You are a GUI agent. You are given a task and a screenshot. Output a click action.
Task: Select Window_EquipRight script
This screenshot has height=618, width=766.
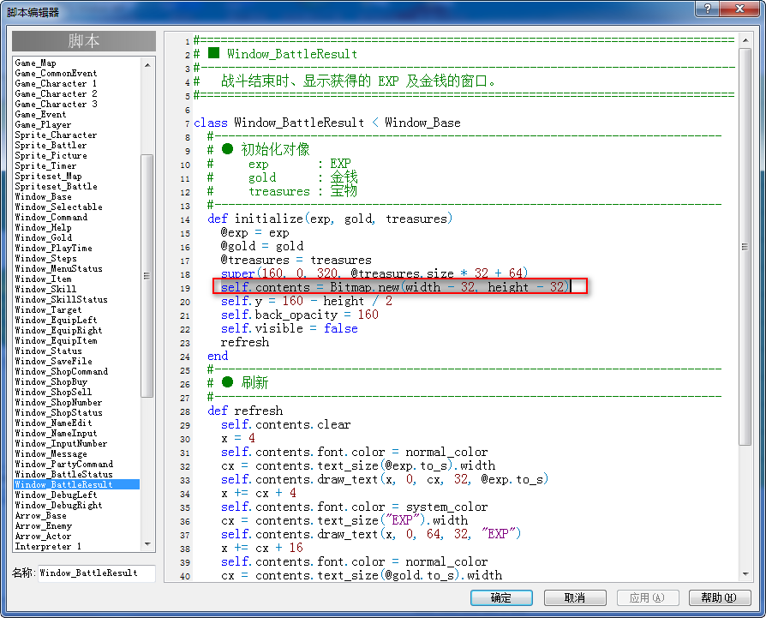58,330
